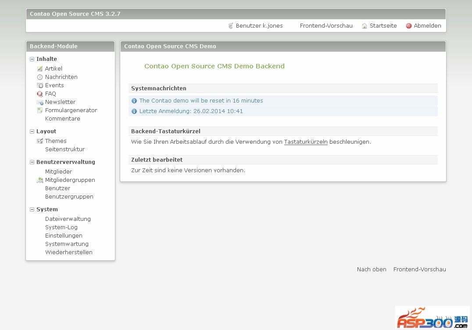The image size is (472, 330).
Task: Click 'Letzte Anmeldung: 26.02.2014 10:41' text
Action: pyautogui.click(x=191, y=111)
